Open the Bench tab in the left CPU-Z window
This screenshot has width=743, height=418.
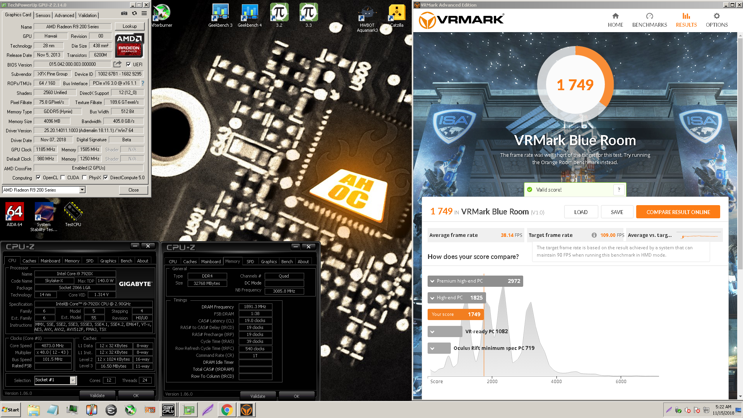click(x=127, y=261)
